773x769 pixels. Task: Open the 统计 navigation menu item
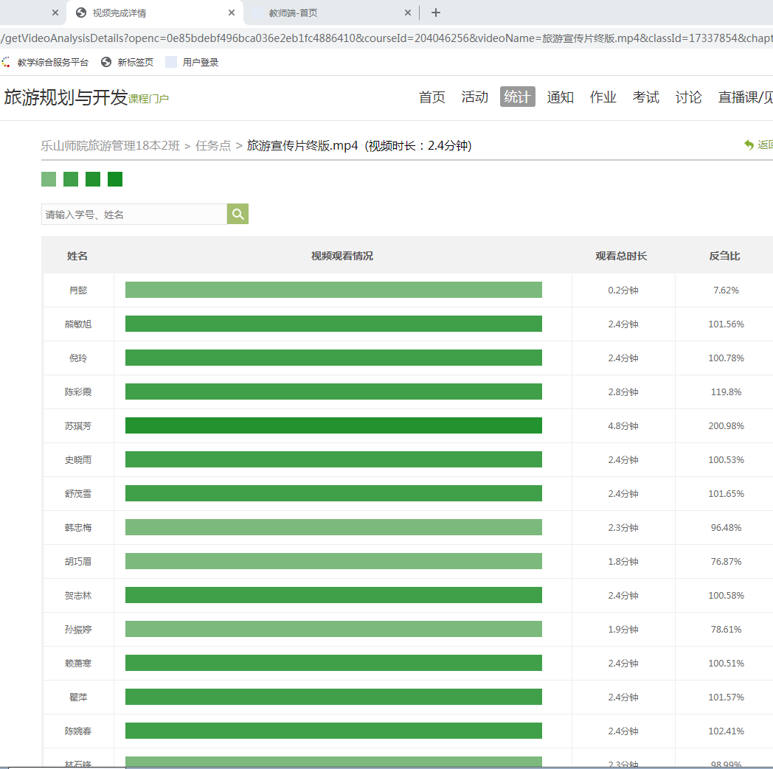pos(517,97)
